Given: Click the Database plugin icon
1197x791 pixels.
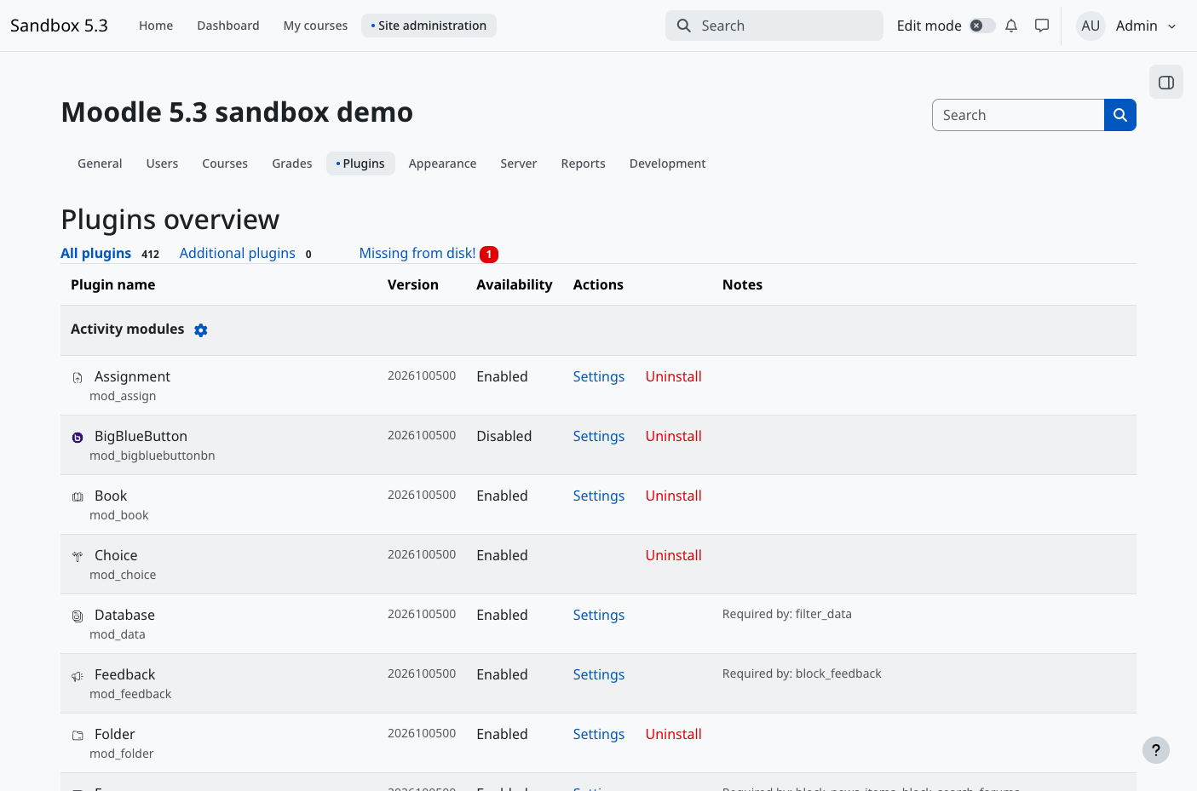Looking at the screenshot, I should click(78, 616).
